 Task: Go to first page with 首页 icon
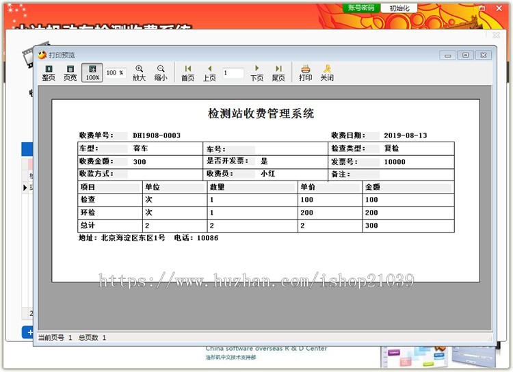click(188, 72)
